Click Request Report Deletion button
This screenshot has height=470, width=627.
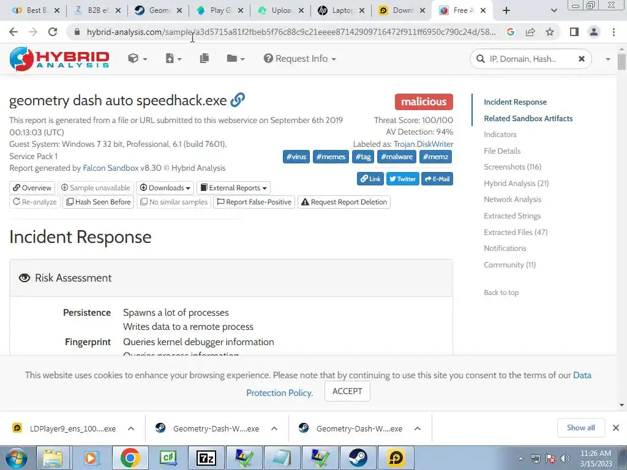344,202
